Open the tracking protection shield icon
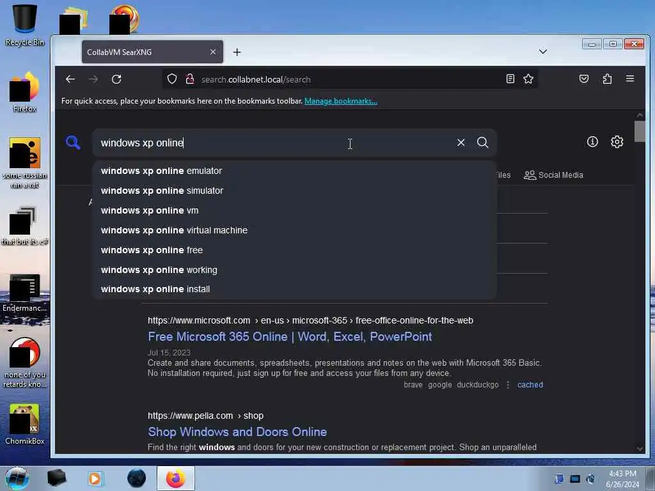 coord(172,79)
